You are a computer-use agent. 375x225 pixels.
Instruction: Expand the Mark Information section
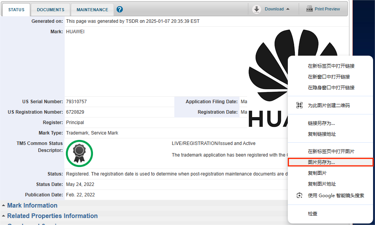[x=32, y=206]
